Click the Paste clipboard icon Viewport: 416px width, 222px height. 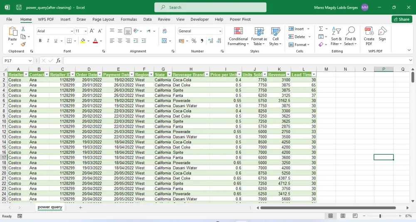pyautogui.click(x=12, y=31)
